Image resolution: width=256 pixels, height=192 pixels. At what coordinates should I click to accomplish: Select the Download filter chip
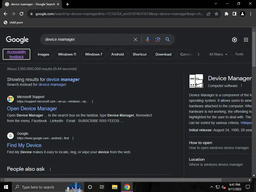pos(163,54)
